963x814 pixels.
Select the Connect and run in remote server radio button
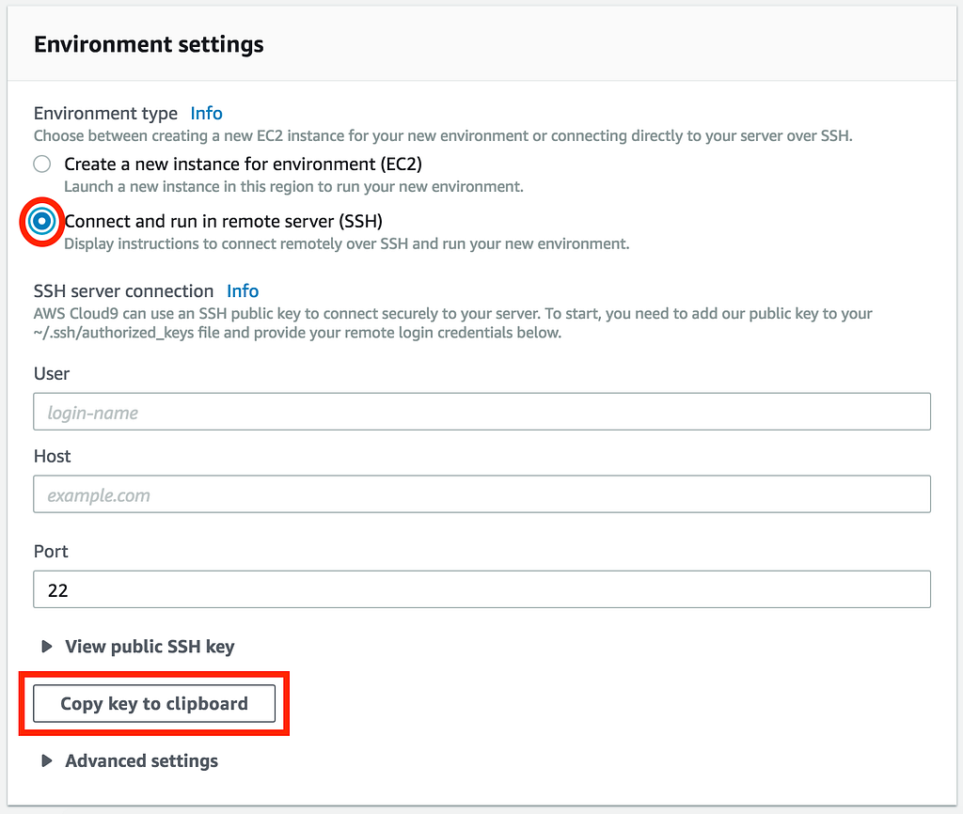(41, 222)
